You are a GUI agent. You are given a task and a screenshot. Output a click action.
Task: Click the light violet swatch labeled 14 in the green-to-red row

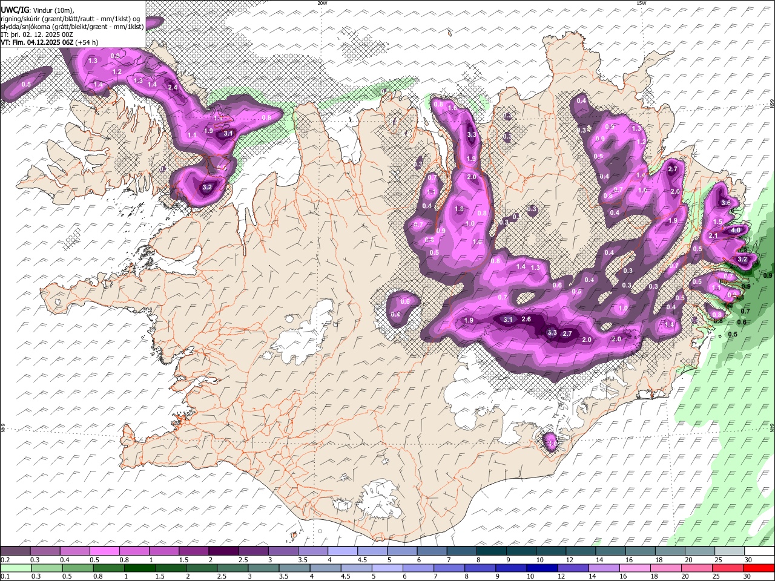click(x=604, y=568)
